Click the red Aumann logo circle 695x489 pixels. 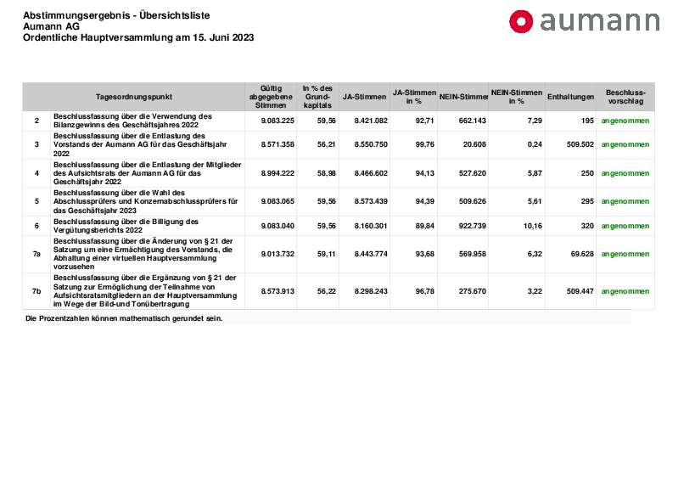pos(521,21)
